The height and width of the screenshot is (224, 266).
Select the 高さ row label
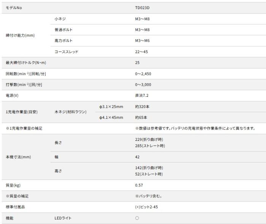click(x=58, y=171)
